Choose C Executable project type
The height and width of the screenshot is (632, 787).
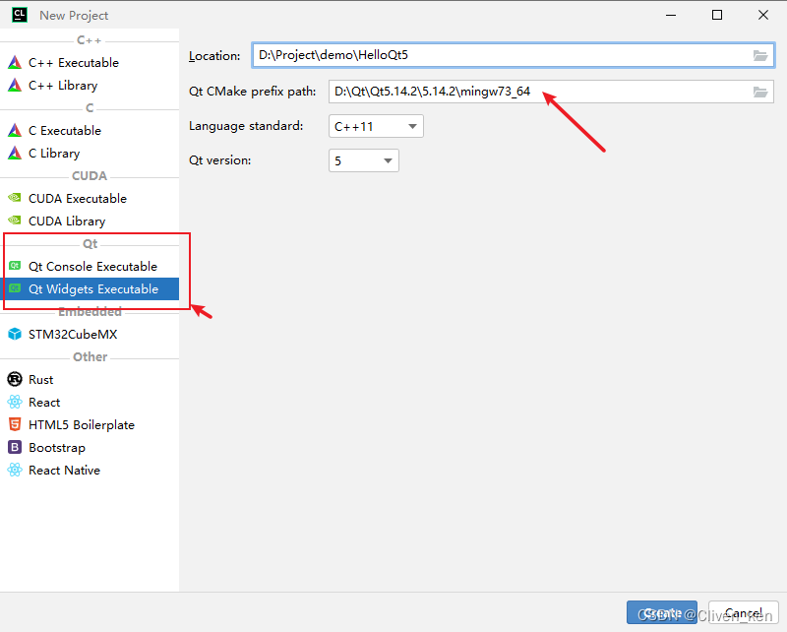click(90, 130)
